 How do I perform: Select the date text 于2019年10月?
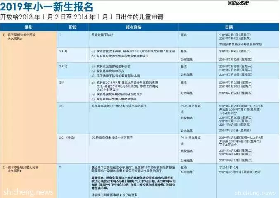pyautogui.click(x=228, y=167)
